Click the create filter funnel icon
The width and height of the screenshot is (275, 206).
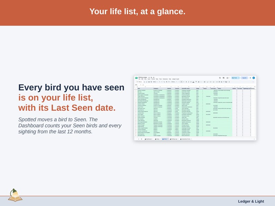(224, 82)
